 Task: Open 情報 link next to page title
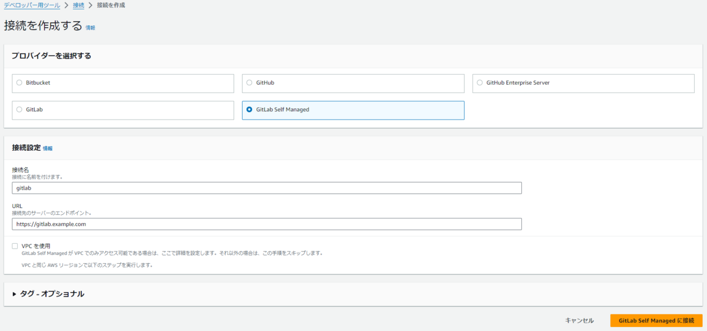pos(90,28)
